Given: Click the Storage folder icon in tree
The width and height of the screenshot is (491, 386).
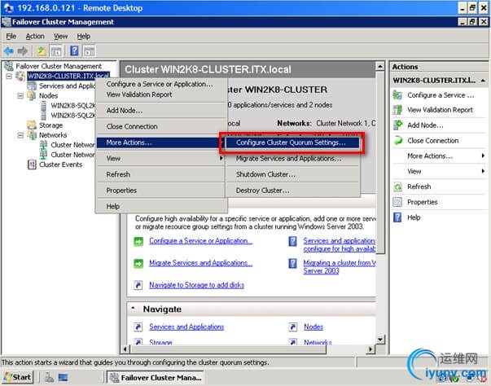Looking at the screenshot, I should pyautogui.click(x=32, y=125).
